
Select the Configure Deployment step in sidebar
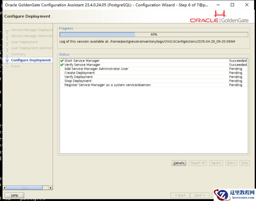tap(31, 60)
